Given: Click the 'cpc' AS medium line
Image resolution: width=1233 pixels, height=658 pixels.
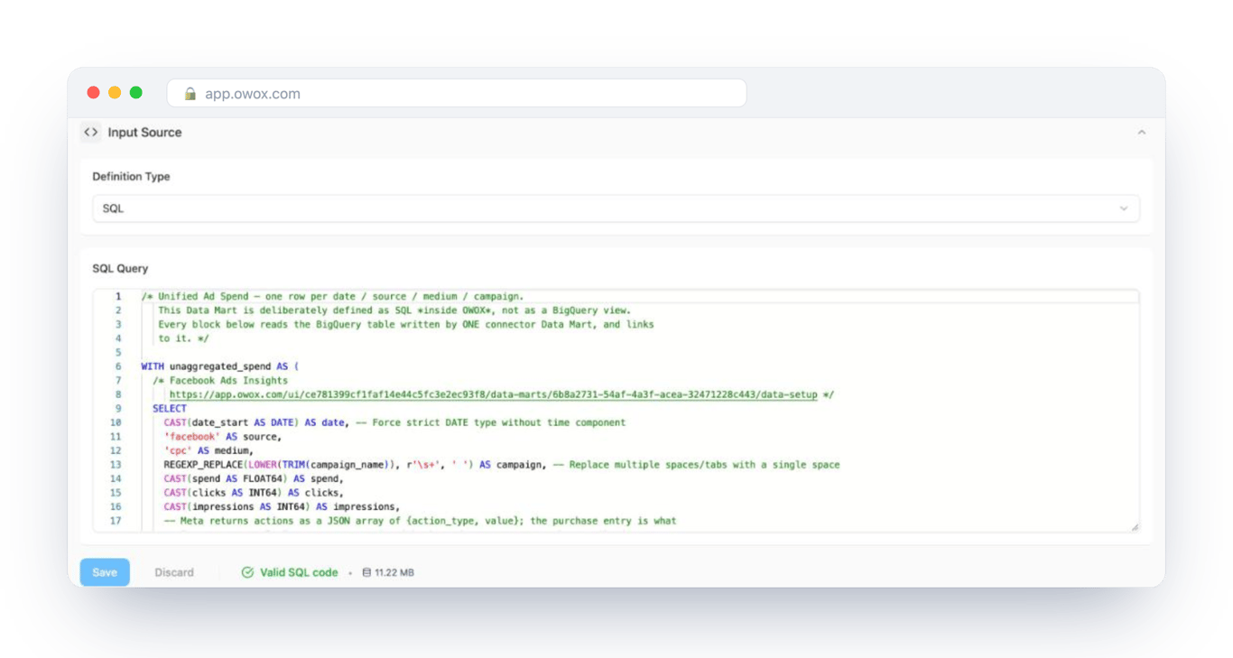Looking at the screenshot, I should (209, 450).
